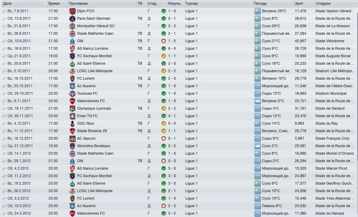The width and height of the screenshot is (358, 217).
Task: Click the Evian TG FC badge
Action: tap(72, 116)
